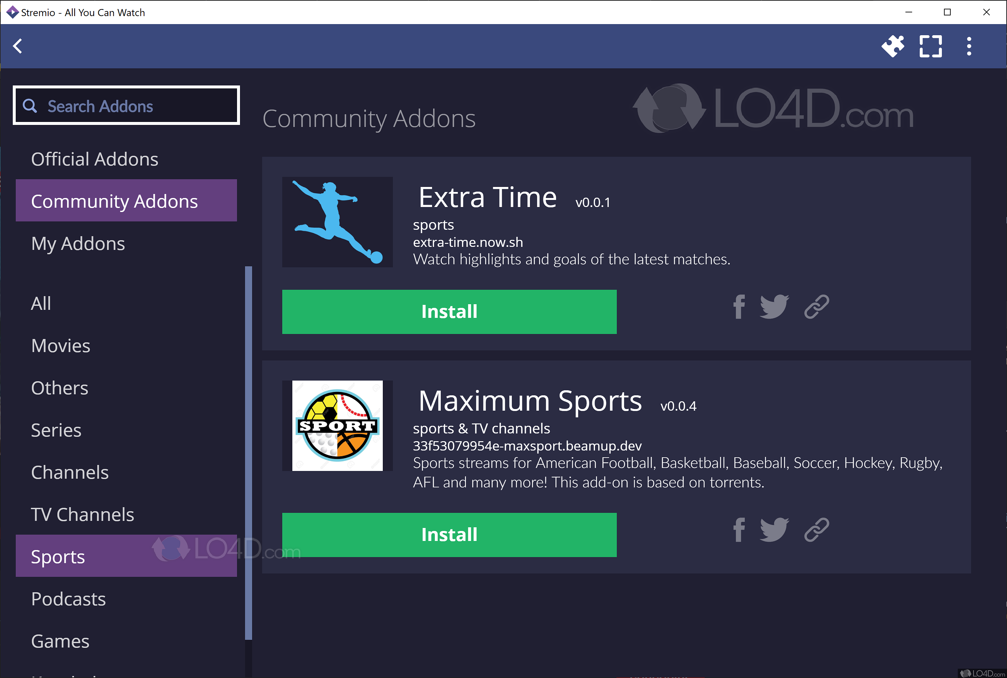
Task: Select the TV Channels filter
Action: (x=82, y=515)
